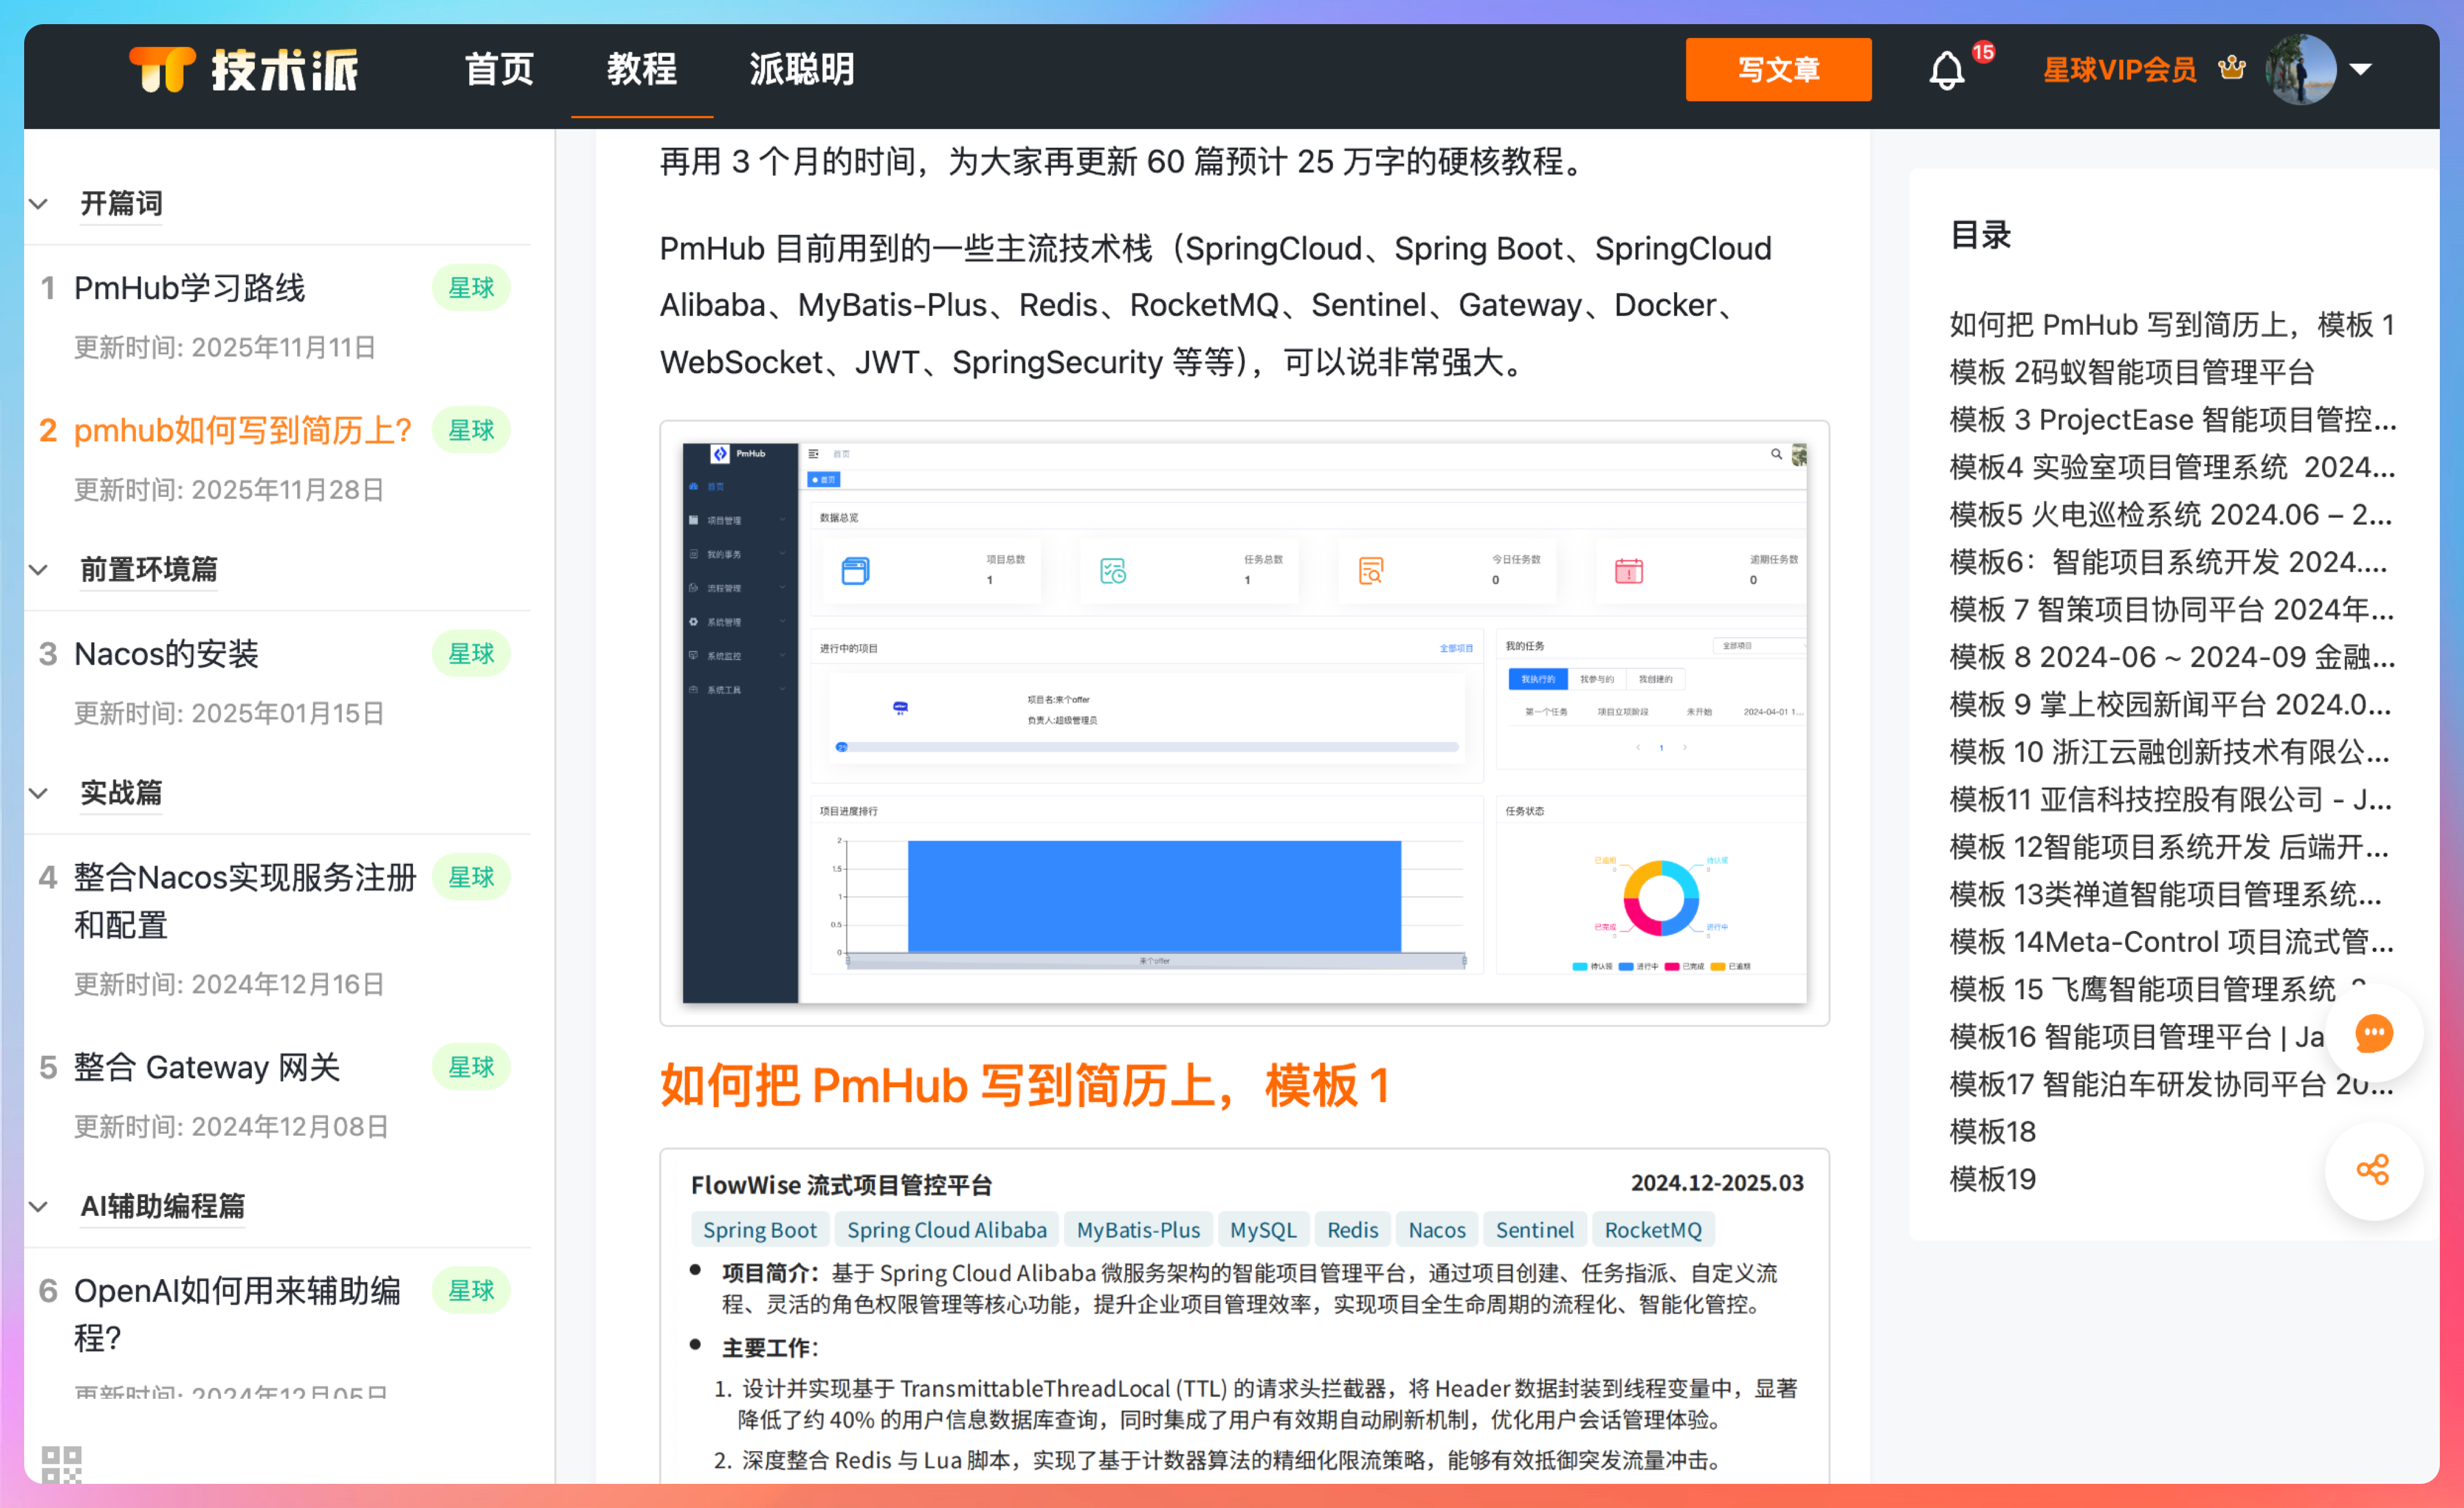Open the user profile avatar

[x=2301, y=70]
